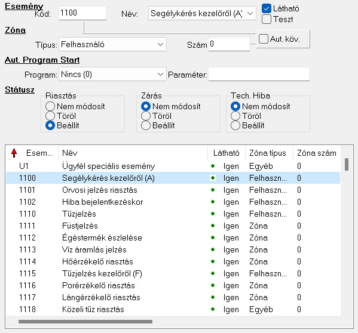The image size is (358, 333).
Task: Select Töröl under Riasztás
Action: click(x=50, y=116)
